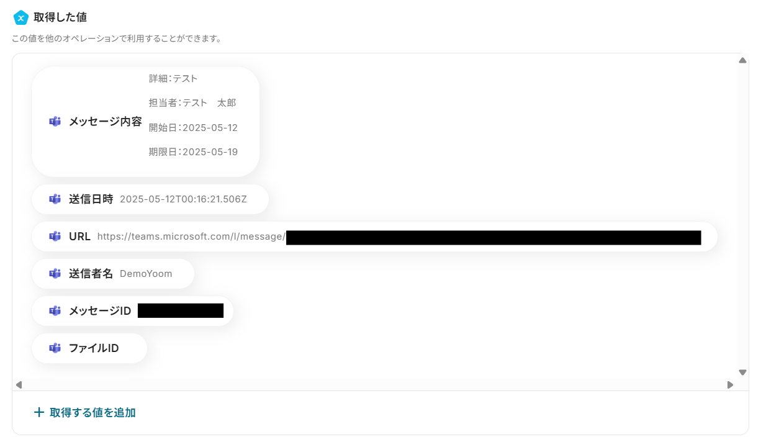The height and width of the screenshot is (442, 761).
Task: Click the plus icon beside 取得する値を追加
Action: click(39, 412)
